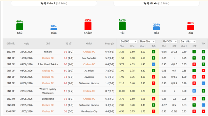Click HDP blue H icon in Western Sydney row
Viewport: 208px width, 116px height.
(x=194, y=91)
